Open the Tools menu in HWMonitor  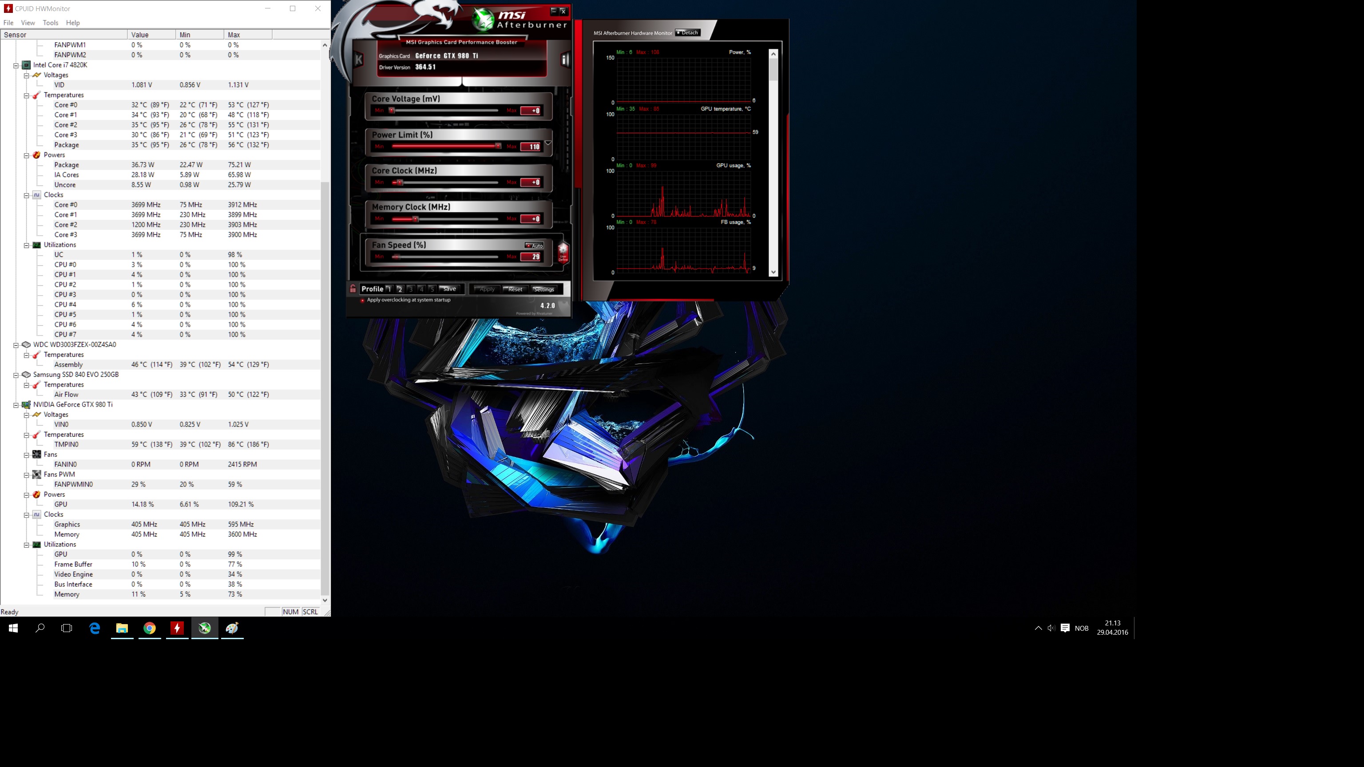(x=50, y=23)
